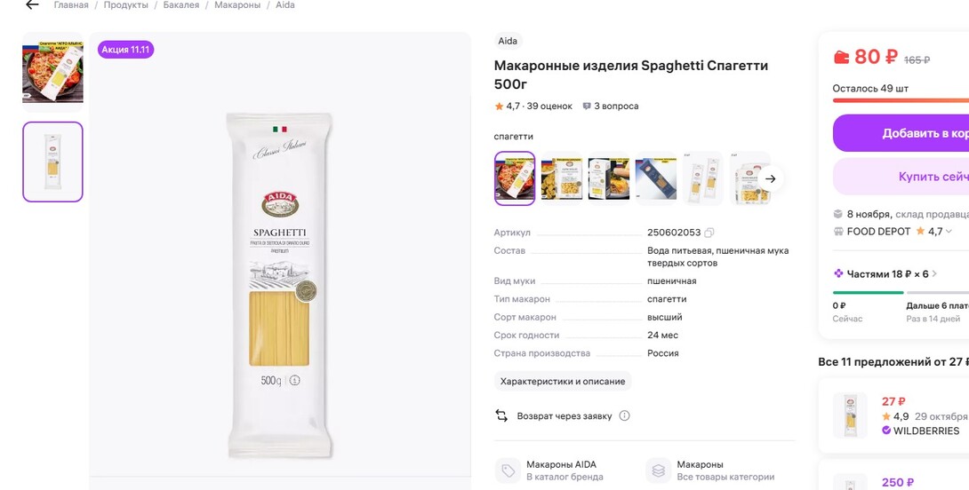Copy the article number 250602053
Screen dimensions: 969x490
pyautogui.click(x=709, y=233)
